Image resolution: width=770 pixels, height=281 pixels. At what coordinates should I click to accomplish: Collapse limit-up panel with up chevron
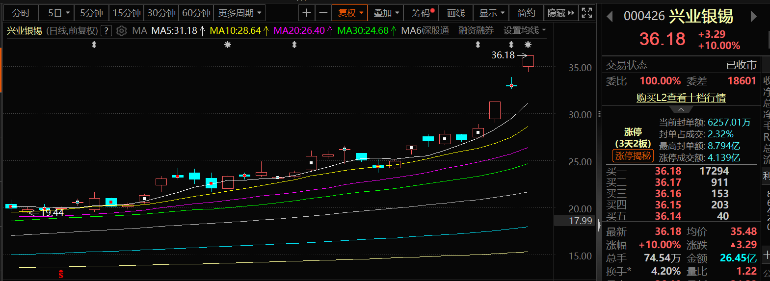click(x=681, y=109)
